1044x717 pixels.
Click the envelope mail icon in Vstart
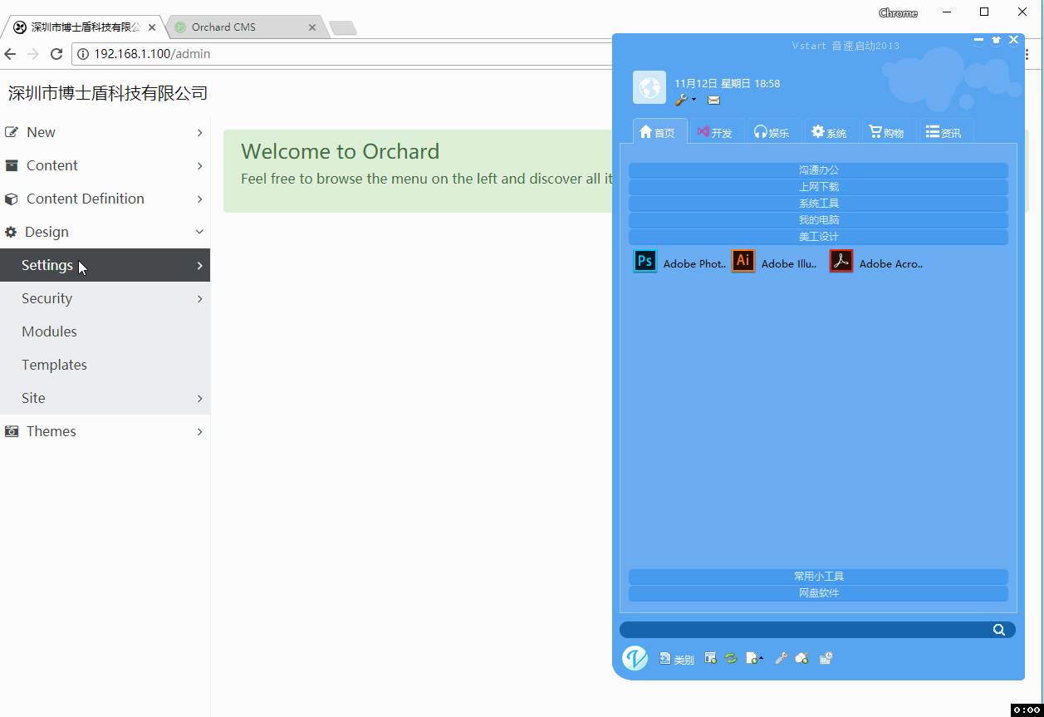pyautogui.click(x=713, y=100)
